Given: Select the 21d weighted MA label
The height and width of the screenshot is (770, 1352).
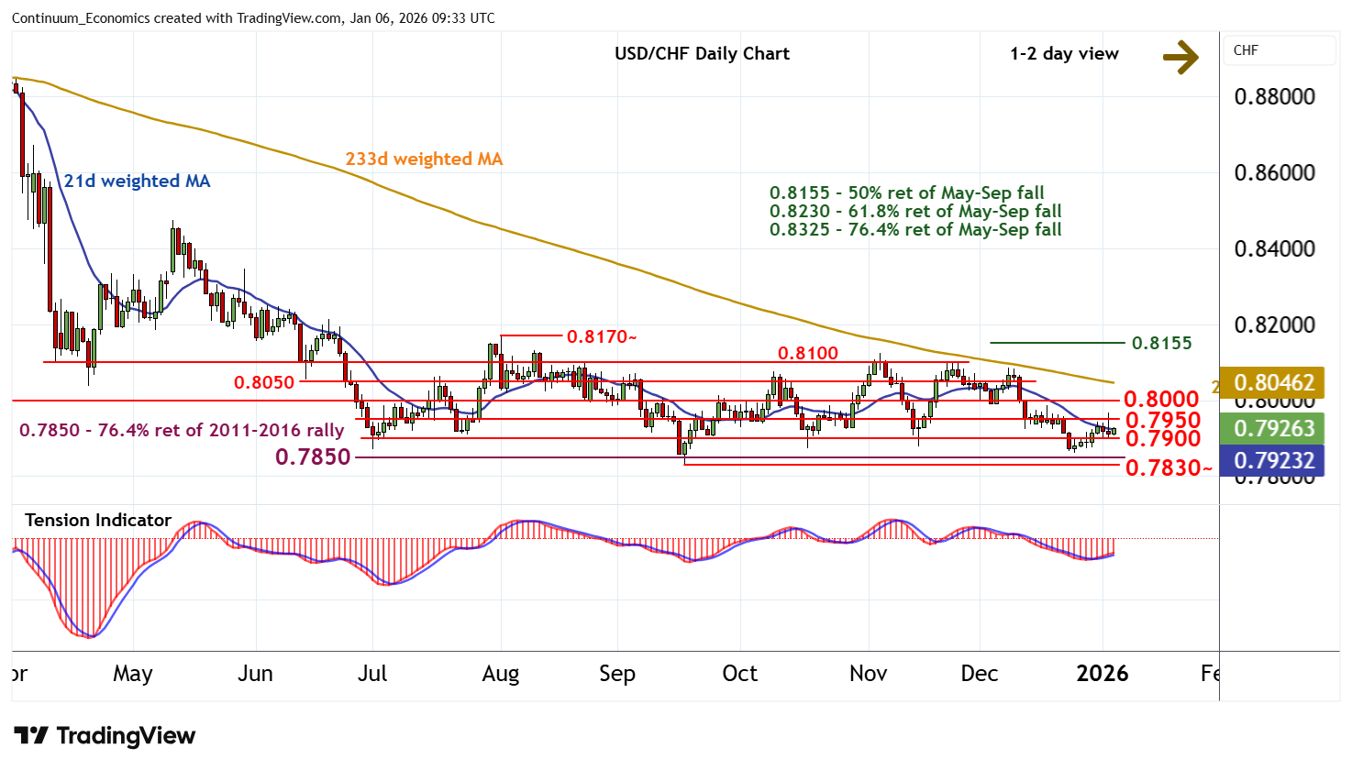Looking at the screenshot, I should point(137,181).
